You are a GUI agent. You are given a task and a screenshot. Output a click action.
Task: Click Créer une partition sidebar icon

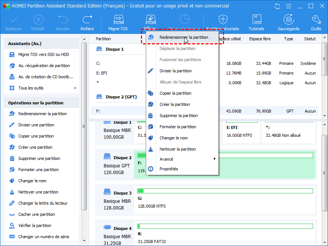coord(12,147)
